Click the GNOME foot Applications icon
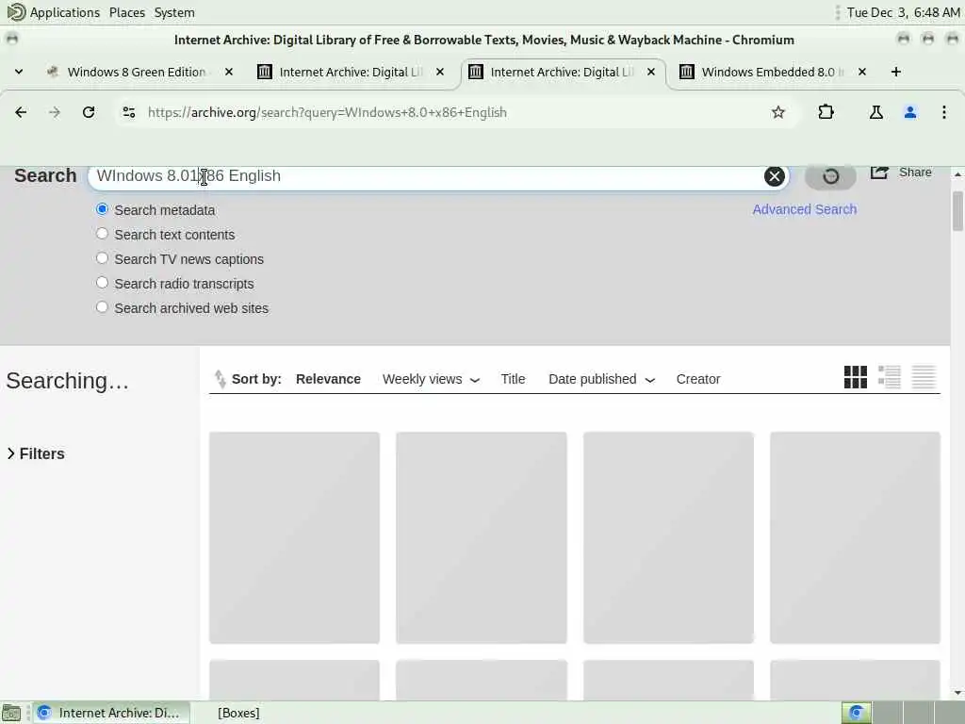 click(16, 11)
